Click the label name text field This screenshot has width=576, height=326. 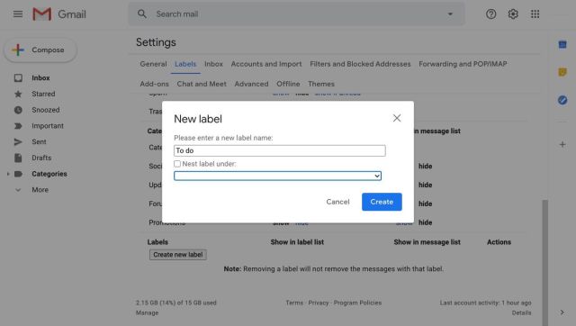point(280,150)
